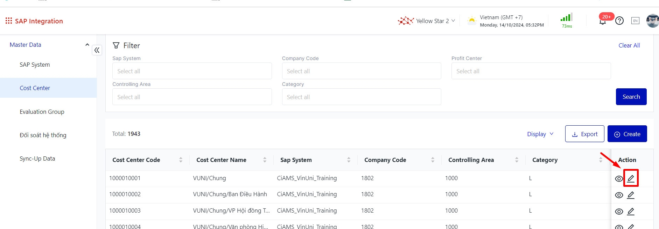Open the Sap System filter dropdown
Image resolution: width=659 pixels, height=229 pixels.
192,71
